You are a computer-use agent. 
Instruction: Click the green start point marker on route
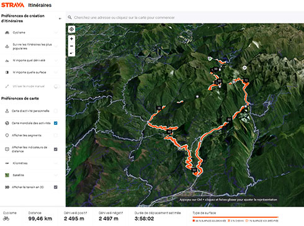(x=210, y=58)
